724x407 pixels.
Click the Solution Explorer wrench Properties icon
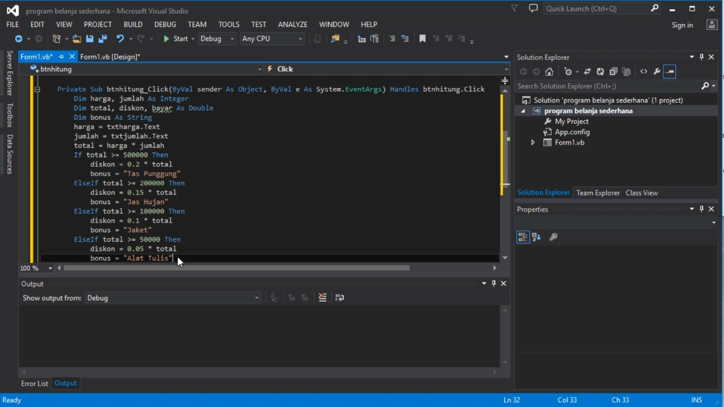tap(657, 72)
